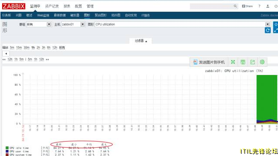The image size is (278, 156).
Task: Click the << jump-back link
Action: (4, 59)
